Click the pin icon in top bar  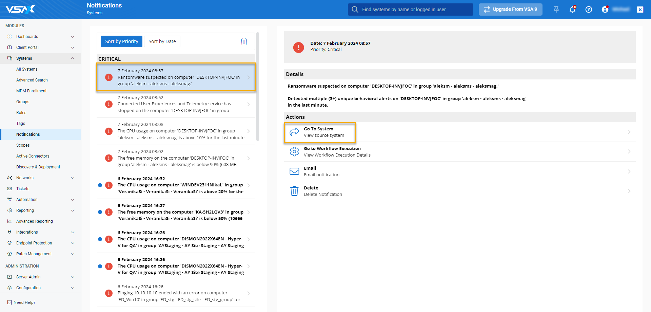click(x=556, y=10)
